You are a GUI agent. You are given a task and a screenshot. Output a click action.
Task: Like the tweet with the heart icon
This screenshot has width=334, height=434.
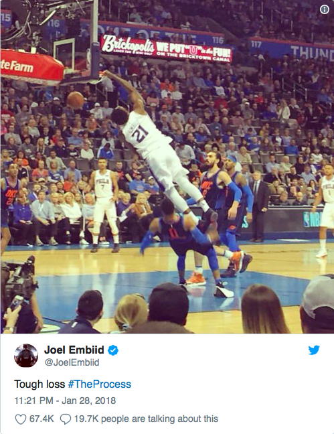[21, 419]
